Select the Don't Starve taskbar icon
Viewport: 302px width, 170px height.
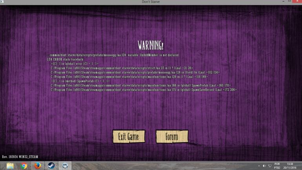pyautogui.click(x=65, y=166)
